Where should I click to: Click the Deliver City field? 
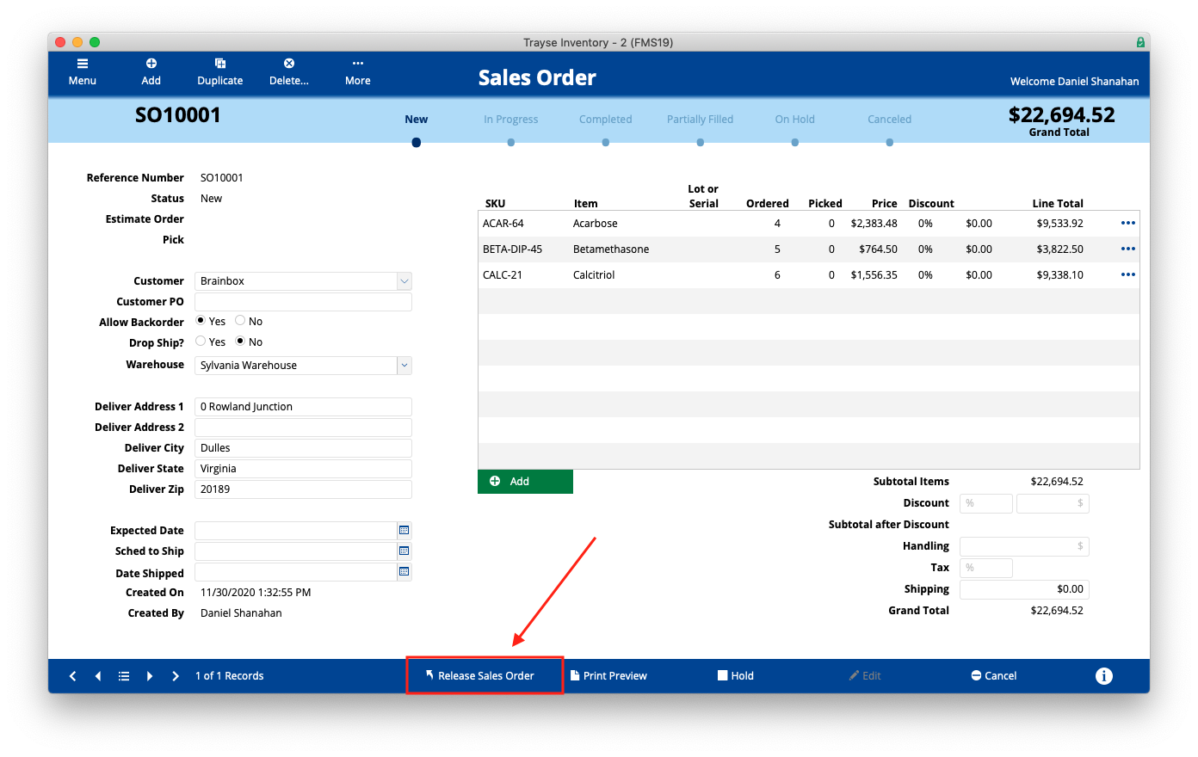(303, 448)
